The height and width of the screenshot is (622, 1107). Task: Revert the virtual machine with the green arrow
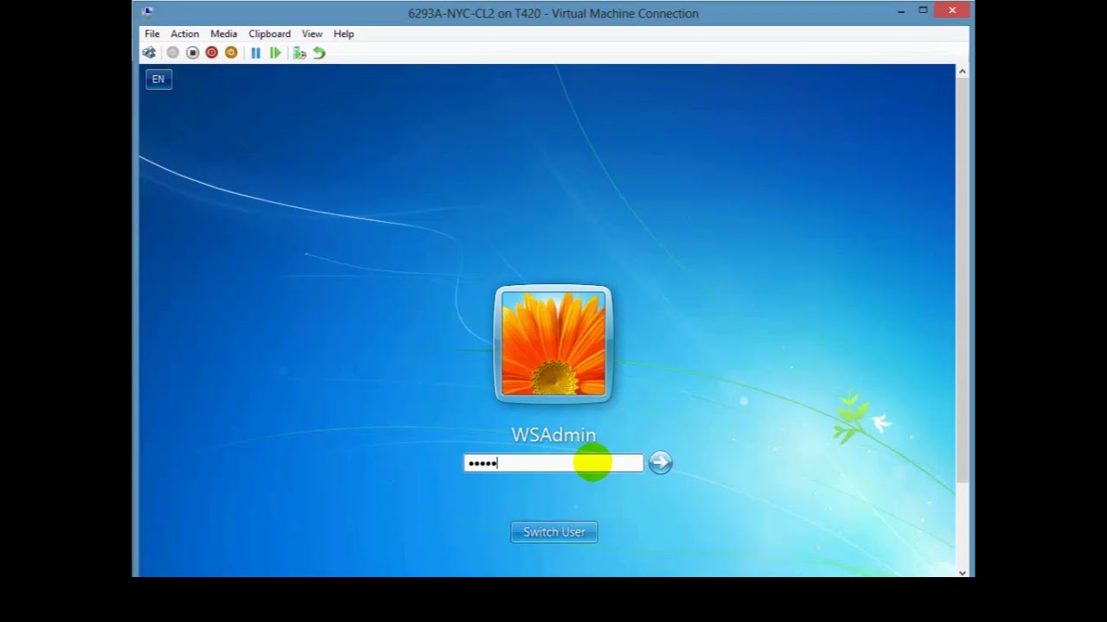click(x=319, y=53)
